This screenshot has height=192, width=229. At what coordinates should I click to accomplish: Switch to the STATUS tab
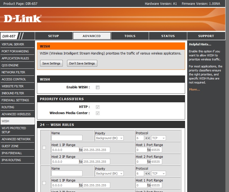point(168,35)
